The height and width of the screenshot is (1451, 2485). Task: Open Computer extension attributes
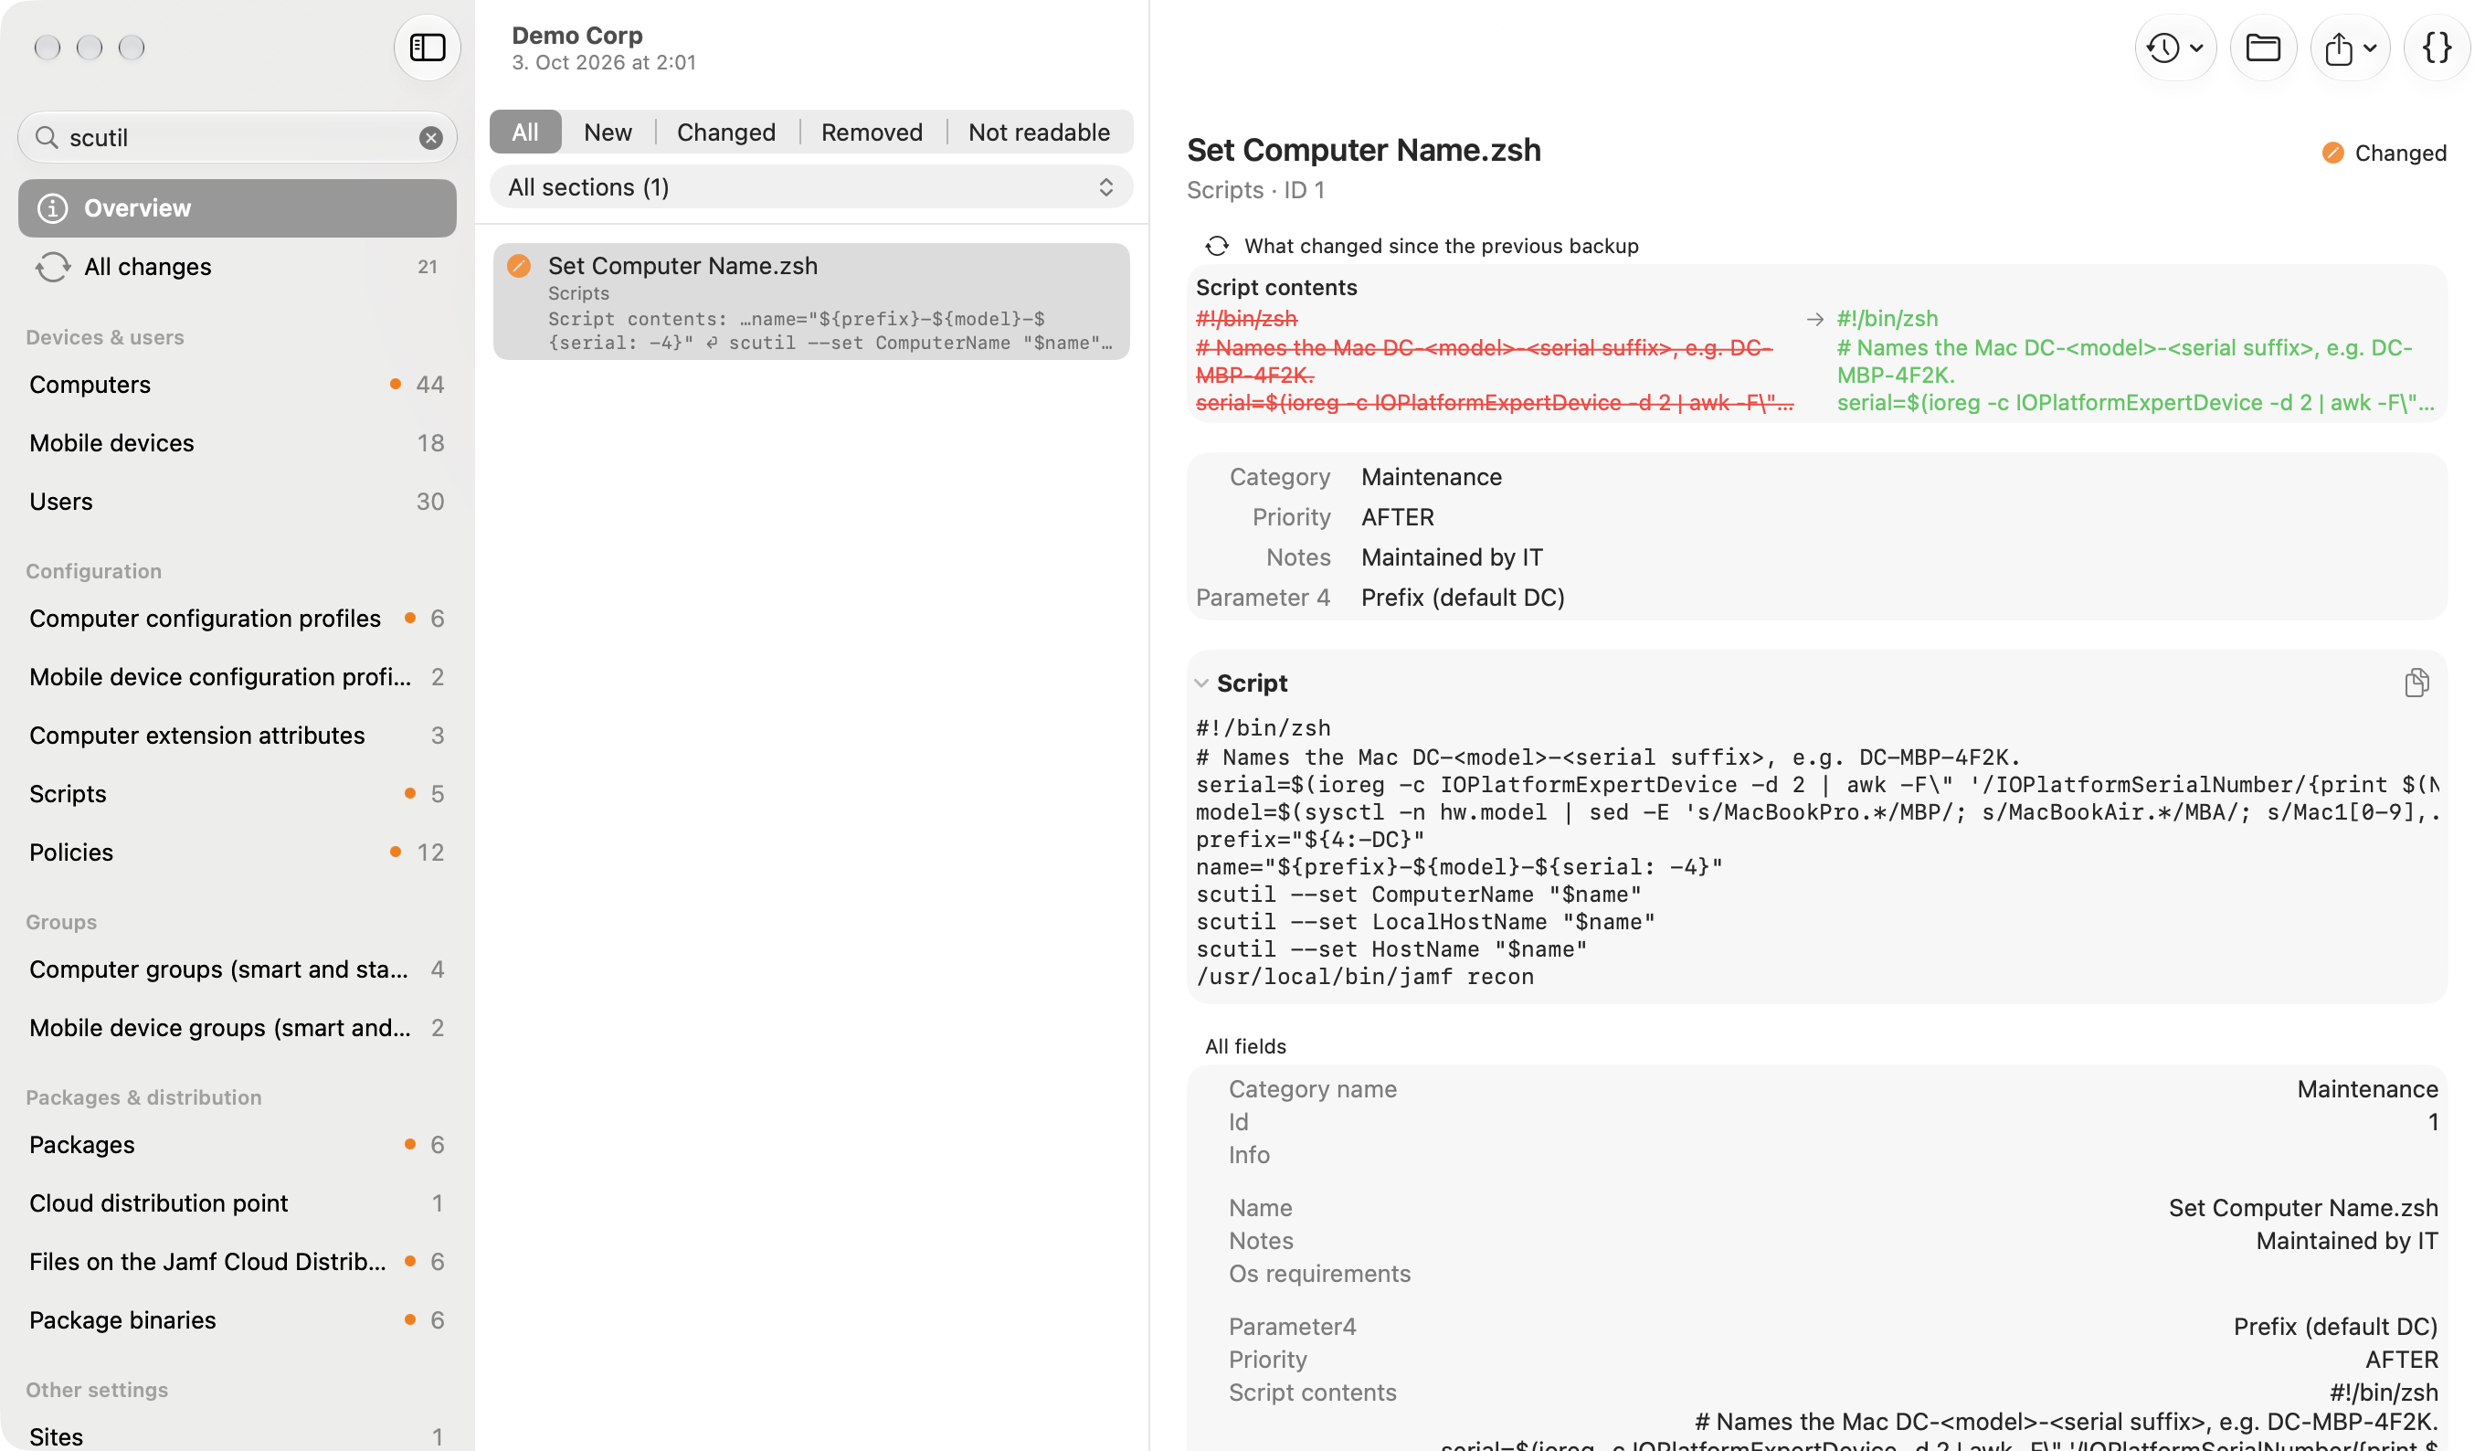click(x=237, y=735)
